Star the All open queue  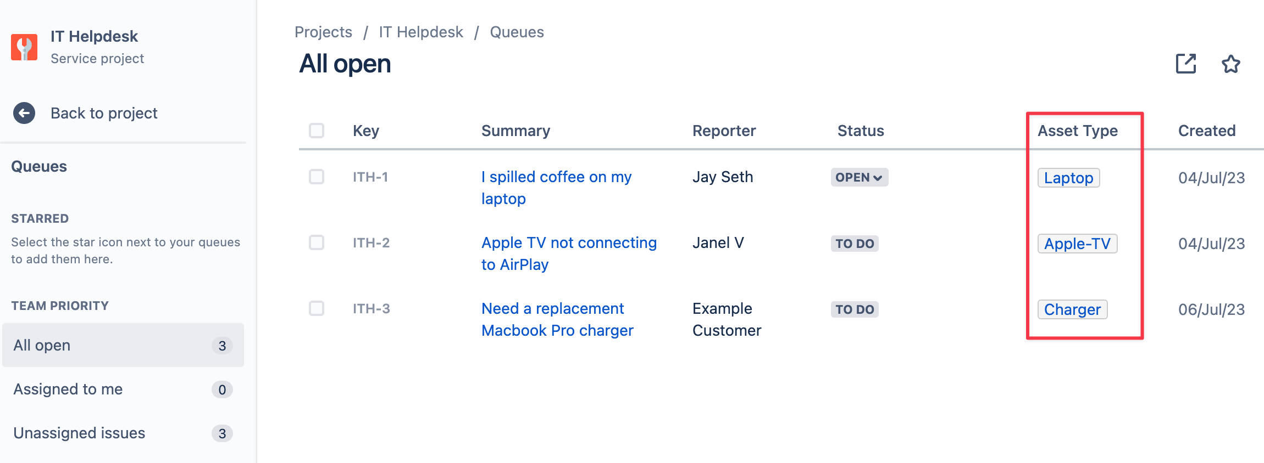pos(1231,64)
